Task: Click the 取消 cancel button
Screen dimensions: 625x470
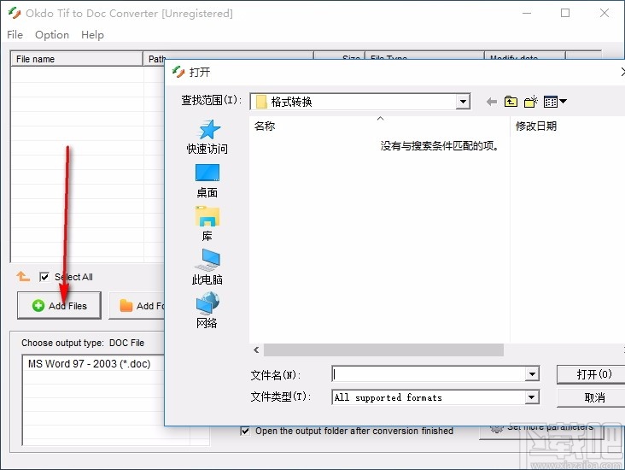Action: pos(591,397)
